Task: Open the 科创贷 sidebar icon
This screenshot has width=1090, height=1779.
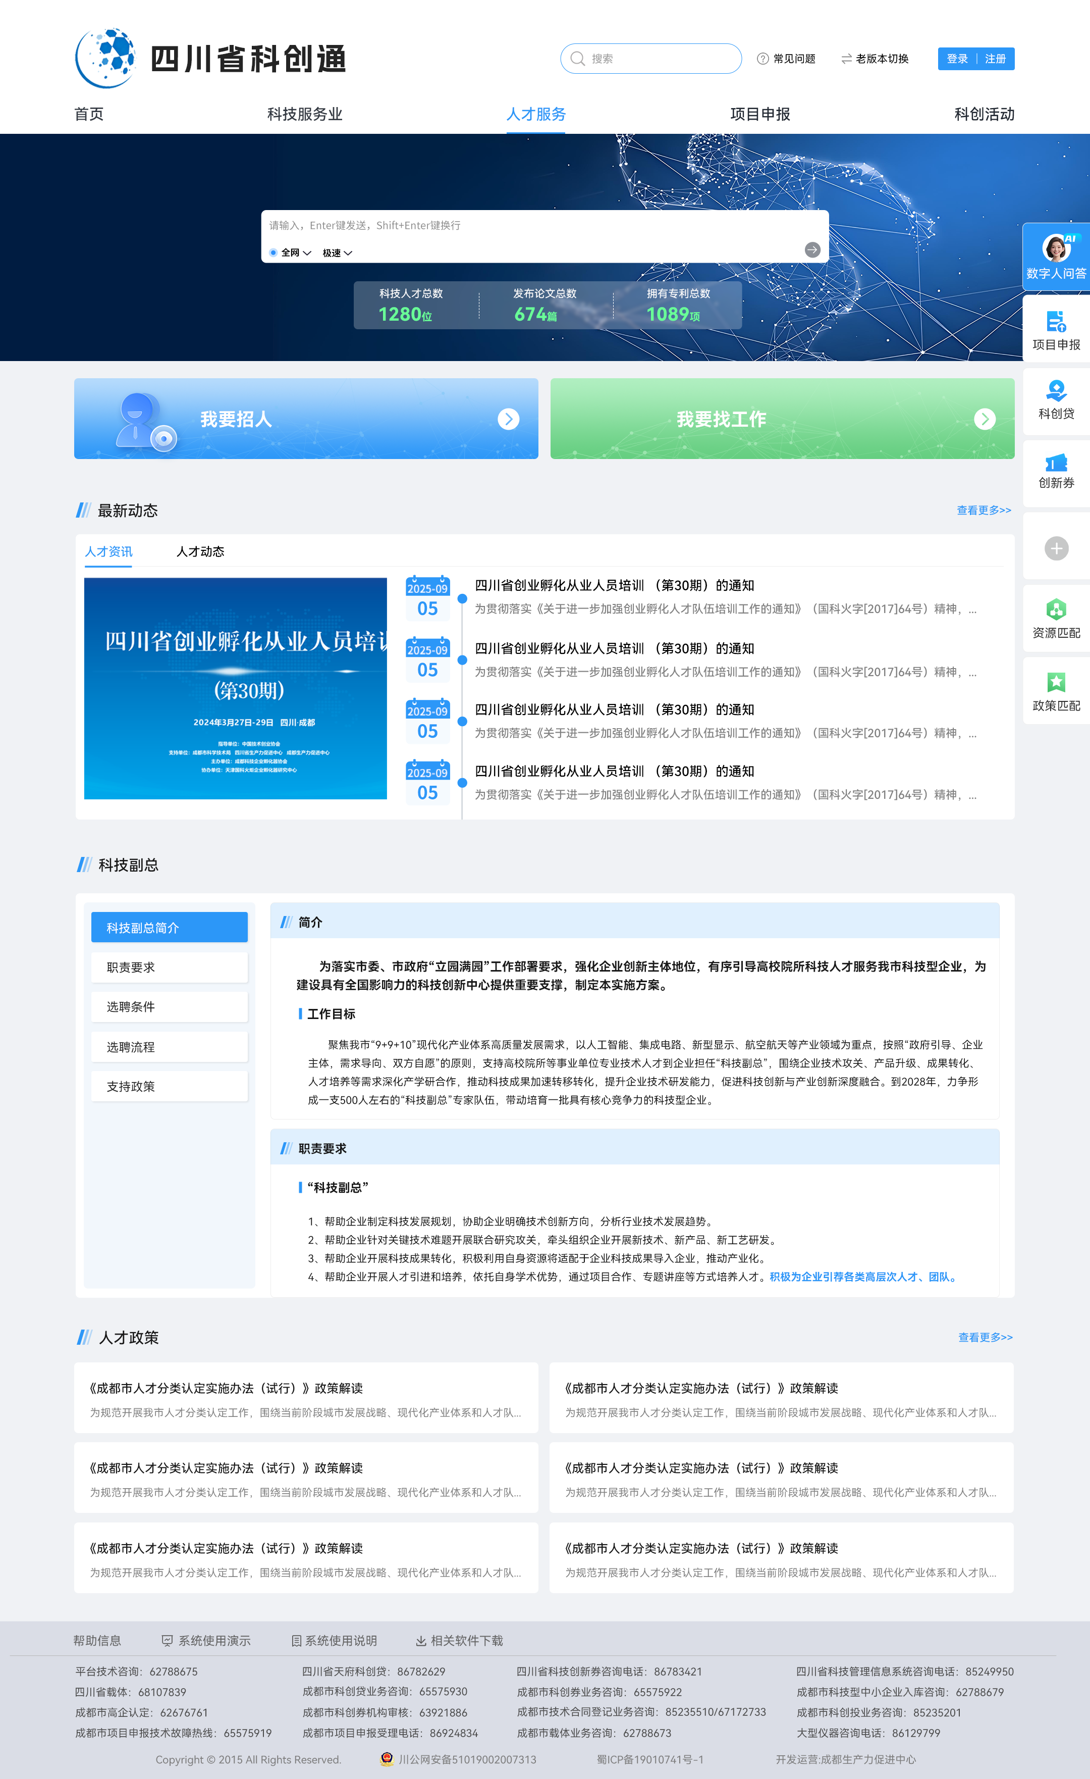Action: 1056,391
